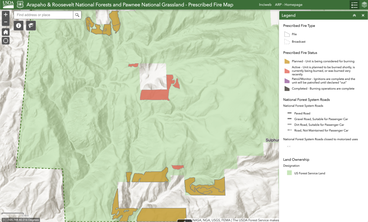Viewport: 368px width, 222px height.
Task: Toggle coordinate capture at bottom left
Action: [x=3, y=219]
